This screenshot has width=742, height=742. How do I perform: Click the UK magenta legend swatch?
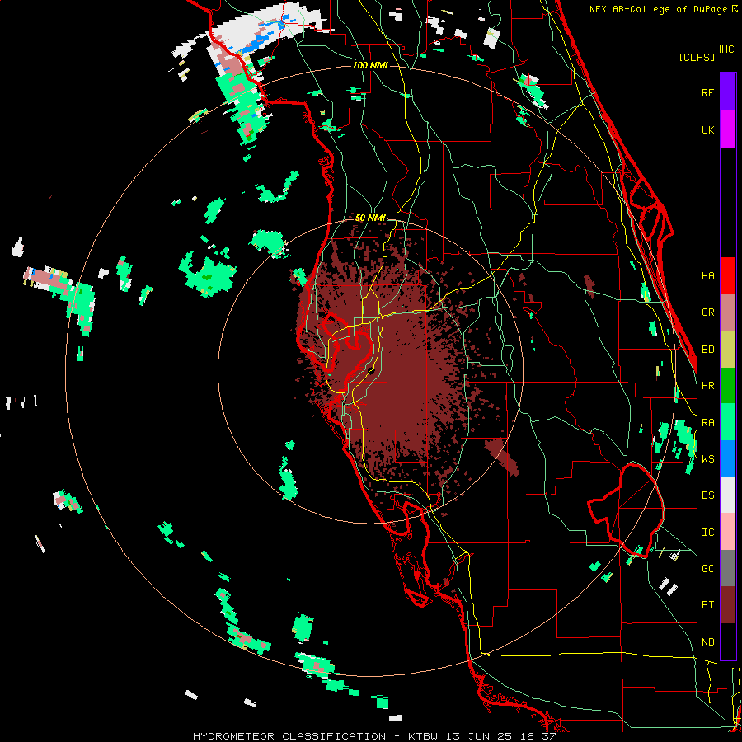point(728,129)
